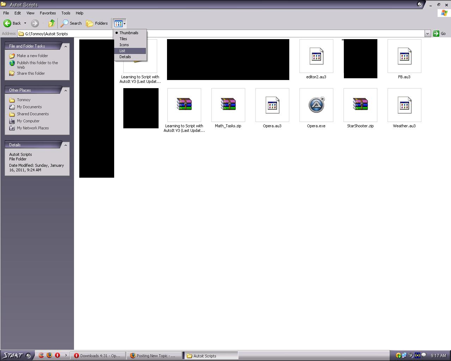Select the editor2.au3 script icon

tap(316, 56)
